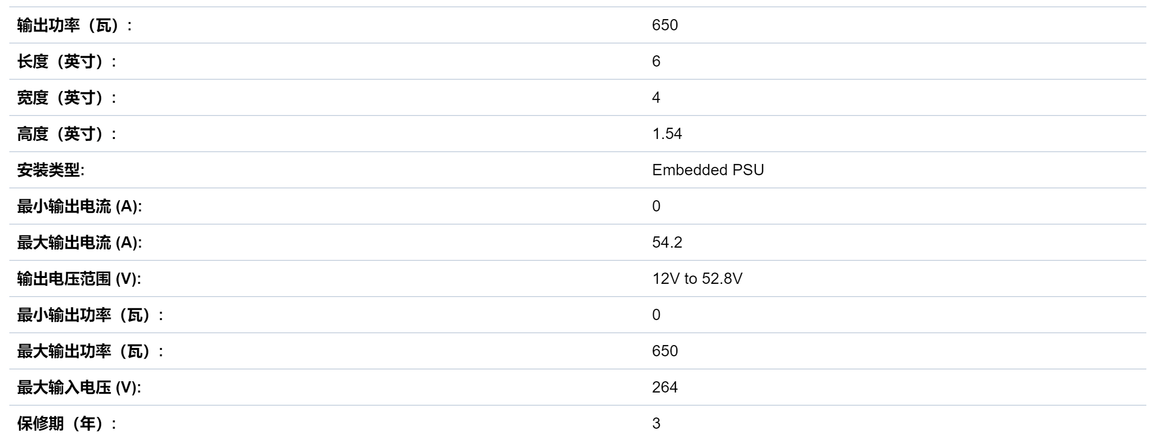Click the 输出电压范围 (V) label
This screenshot has width=1163, height=439.
pos(79,279)
